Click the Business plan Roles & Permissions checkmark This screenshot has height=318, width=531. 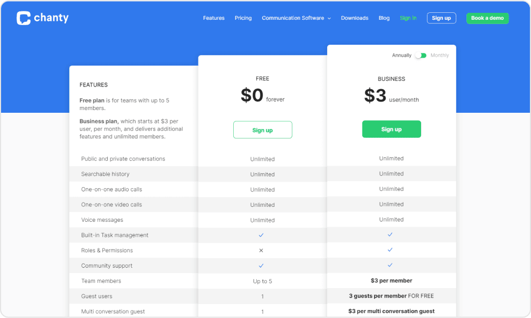[x=391, y=250]
